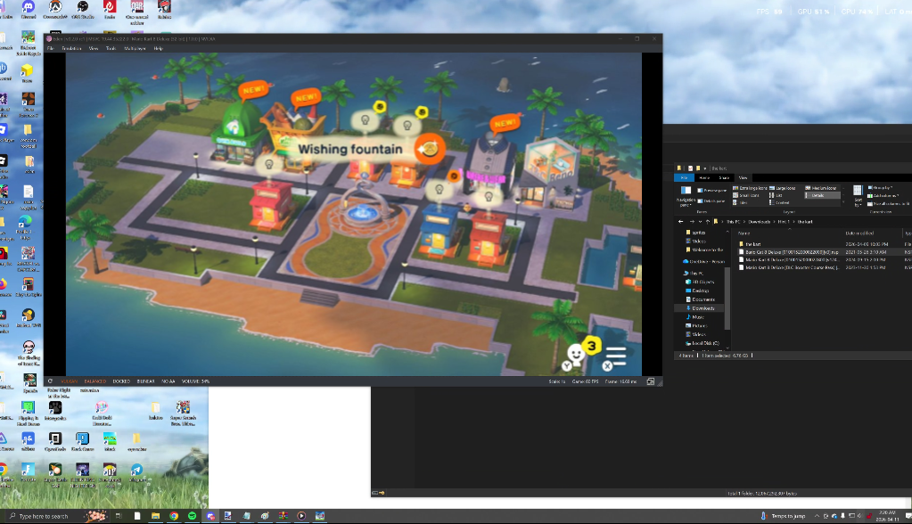912x524 pixels.
Task: Open the Group by dropdown
Action: (882, 188)
